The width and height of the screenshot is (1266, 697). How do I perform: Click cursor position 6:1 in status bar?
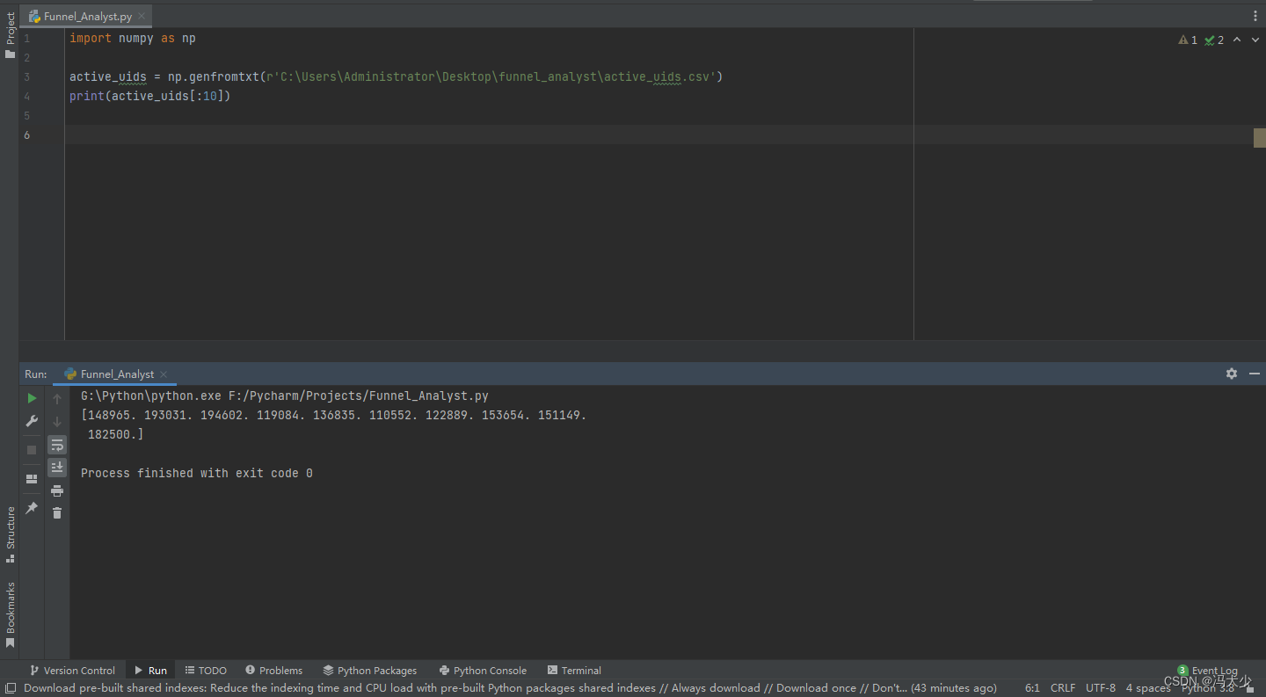click(1032, 688)
